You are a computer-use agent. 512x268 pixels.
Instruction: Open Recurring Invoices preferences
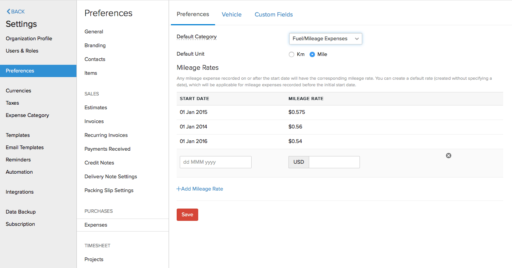tap(106, 135)
